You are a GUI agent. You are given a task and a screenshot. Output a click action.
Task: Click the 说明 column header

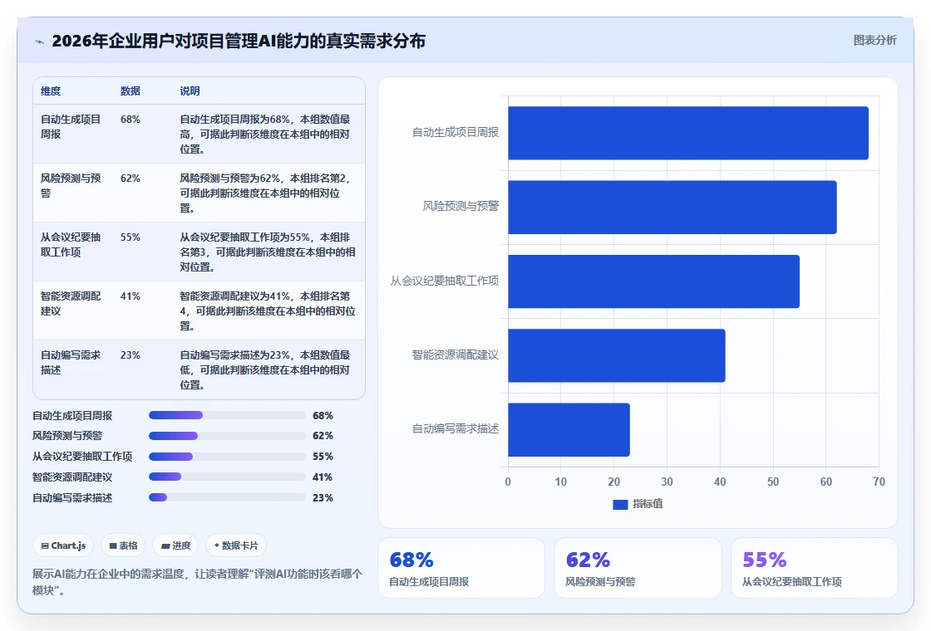pos(190,90)
